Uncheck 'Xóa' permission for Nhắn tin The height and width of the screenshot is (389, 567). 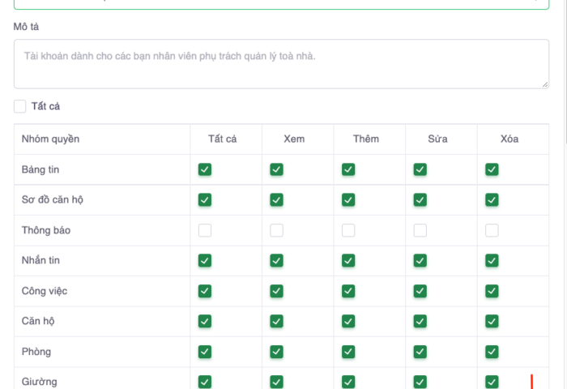pos(492,260)
